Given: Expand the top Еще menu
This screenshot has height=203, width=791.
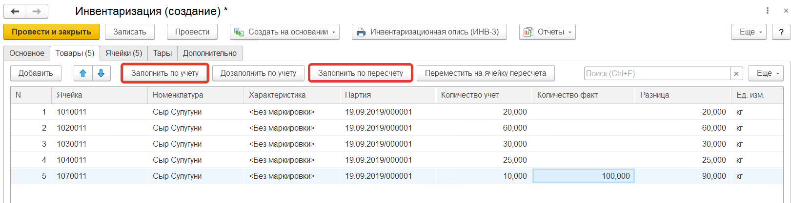Looking at the screenshot, I should tap(749, 32).
